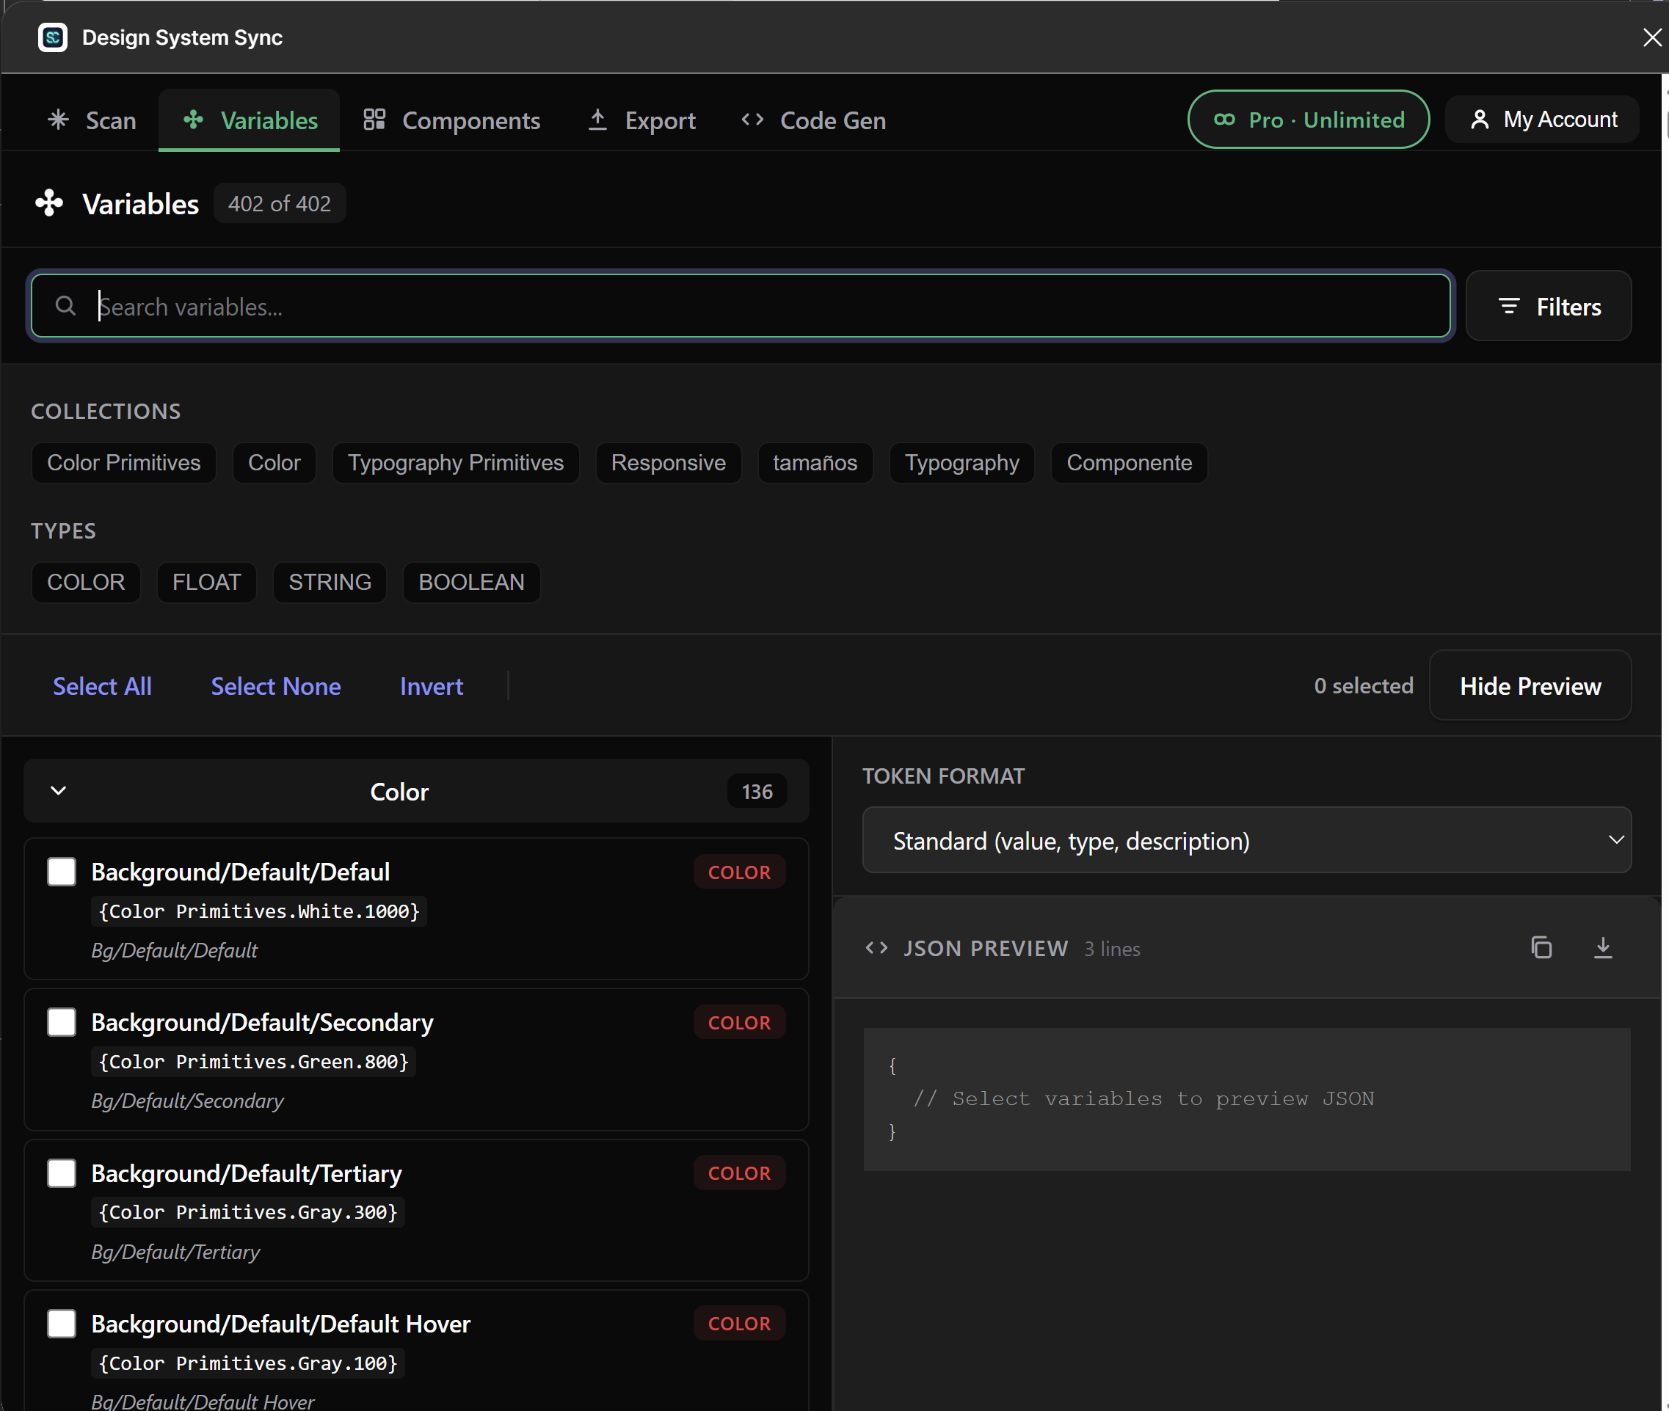
Task: Click Select None link
Action: pyautogui.click(x=276, y=686)
